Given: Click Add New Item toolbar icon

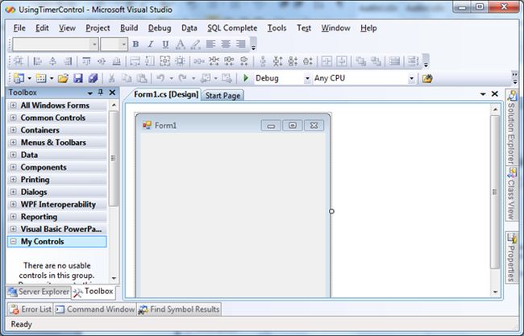Looking at the screenshot, I should pos(41,78).
